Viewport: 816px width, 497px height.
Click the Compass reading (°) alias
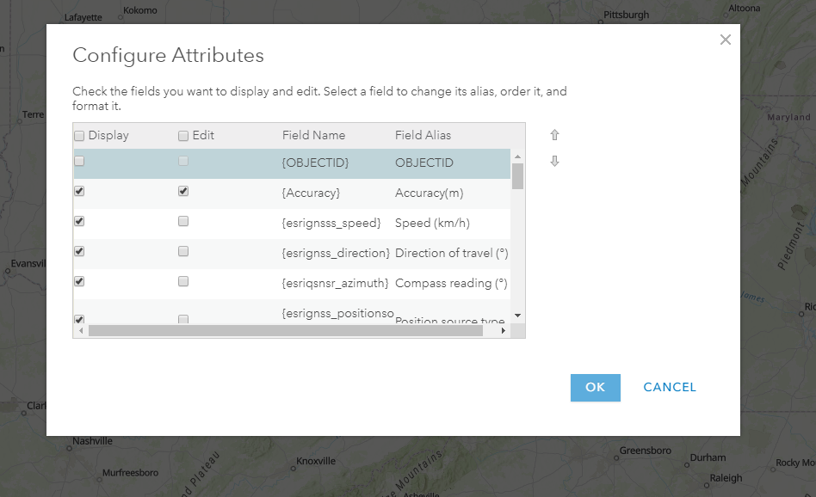click(451, 284)
